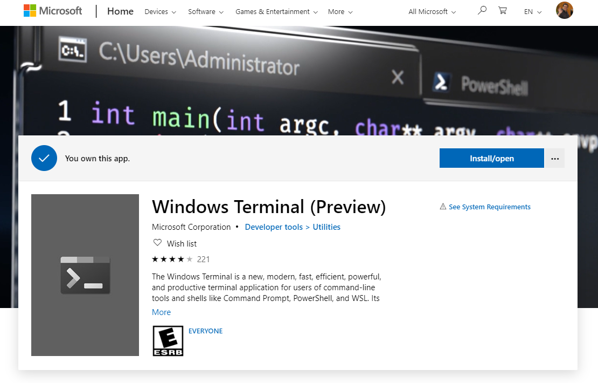Click the Microsoft Corporation publisher name
598x383 pixels.
[191, 227]
